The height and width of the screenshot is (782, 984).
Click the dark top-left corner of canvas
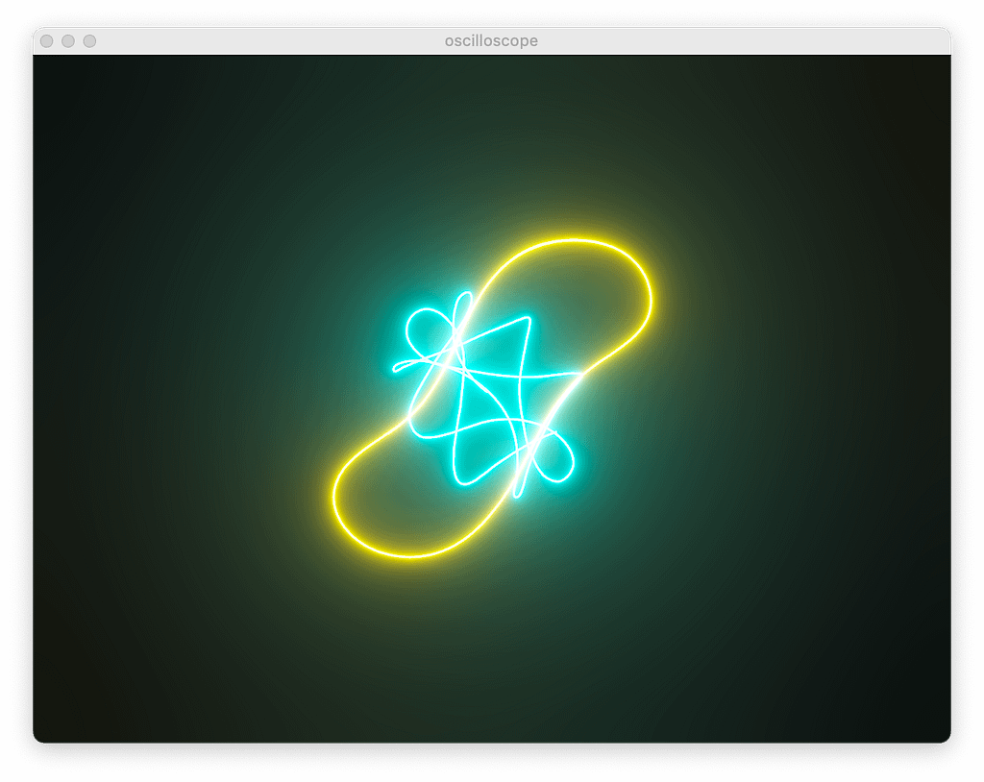coord(58,77)
